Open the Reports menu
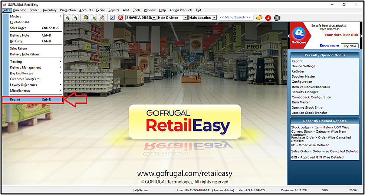 pos(114,10)
